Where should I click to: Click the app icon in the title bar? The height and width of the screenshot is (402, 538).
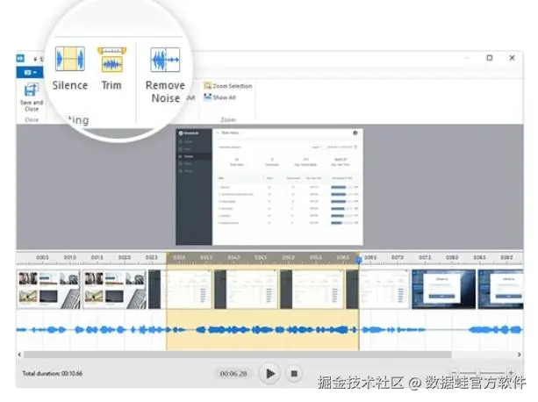point(20,58)
